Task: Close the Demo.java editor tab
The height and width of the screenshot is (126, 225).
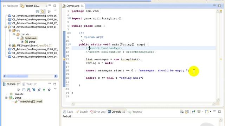Action: [x=82, y=6]
